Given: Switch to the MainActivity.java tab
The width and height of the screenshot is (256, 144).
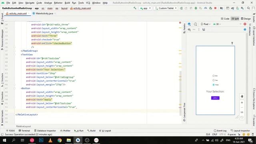Looking at the screenshot, I should 44,13.
